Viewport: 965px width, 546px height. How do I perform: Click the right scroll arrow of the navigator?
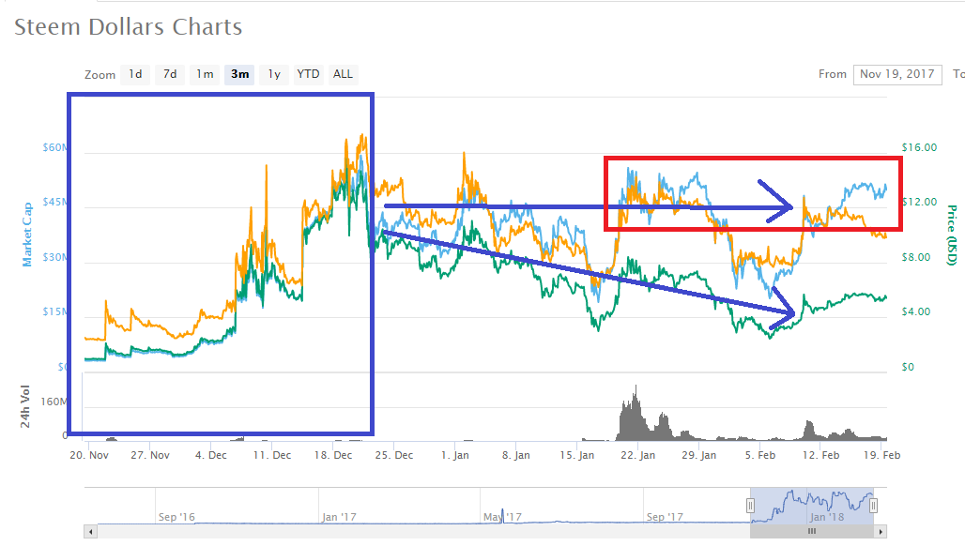coord(881,531)
